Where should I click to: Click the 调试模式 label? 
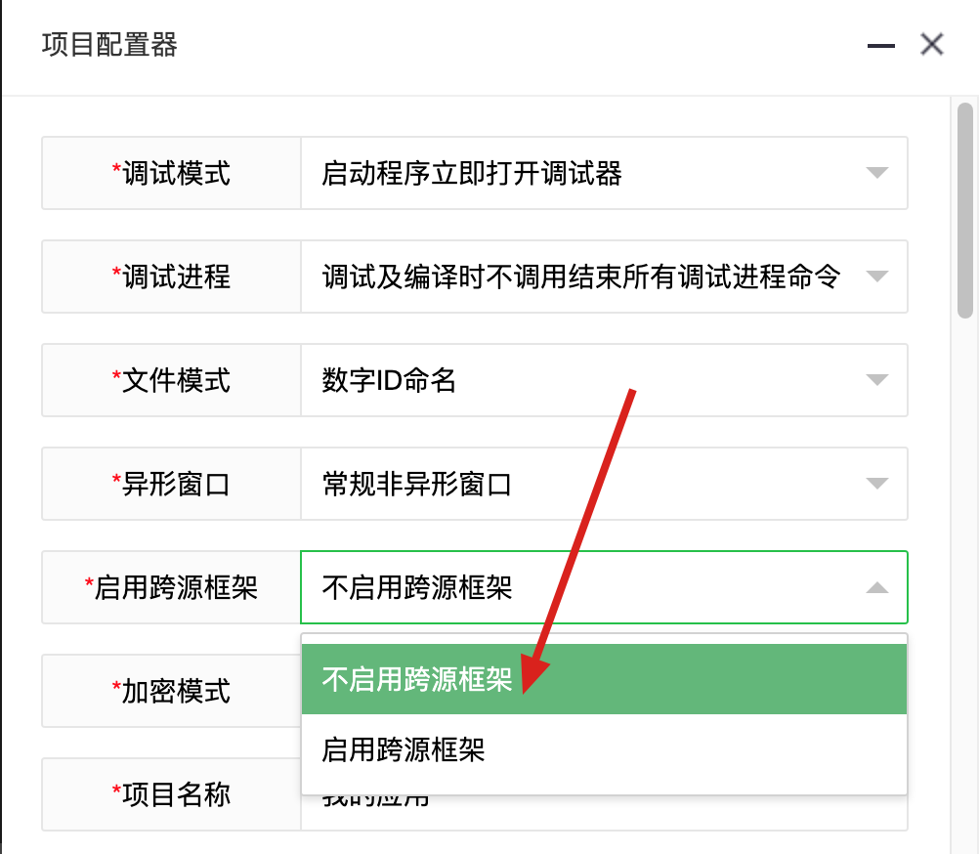(x=171, y=173)
